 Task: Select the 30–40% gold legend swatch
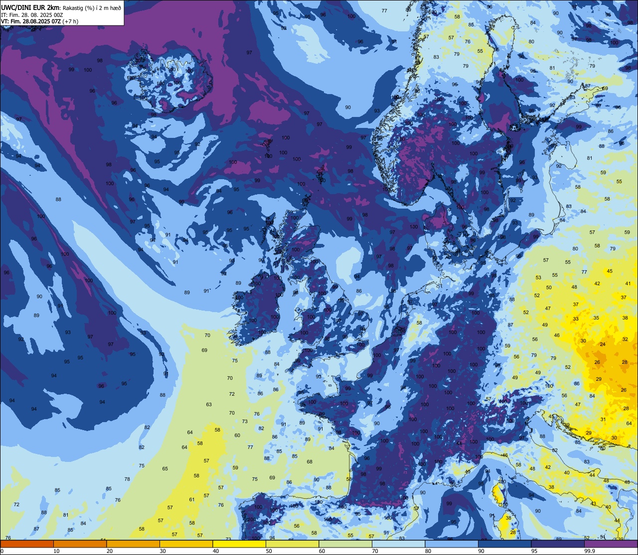[x=186, y=544]
